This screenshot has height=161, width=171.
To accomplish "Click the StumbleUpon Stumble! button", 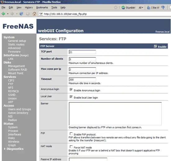I will 128,7.
